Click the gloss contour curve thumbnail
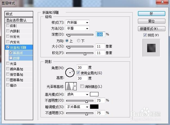Viewport: 170px width, 125px height. coord(70,86)
